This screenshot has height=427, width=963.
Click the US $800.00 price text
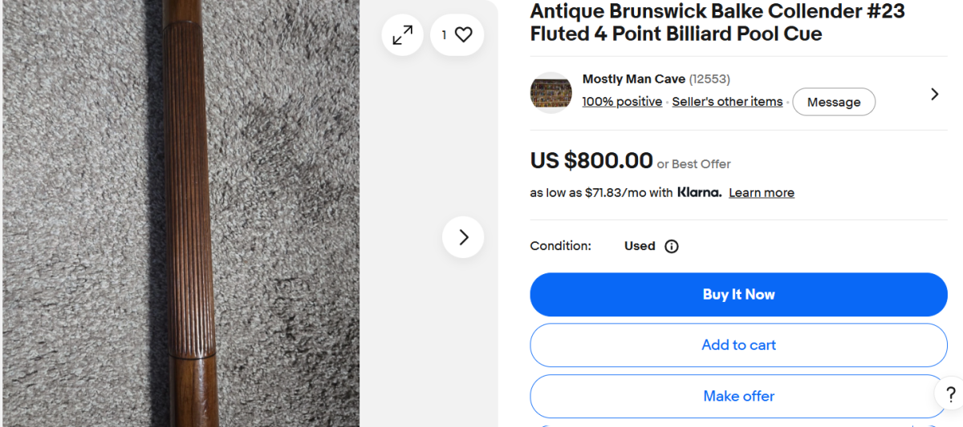tap(591, 160)
